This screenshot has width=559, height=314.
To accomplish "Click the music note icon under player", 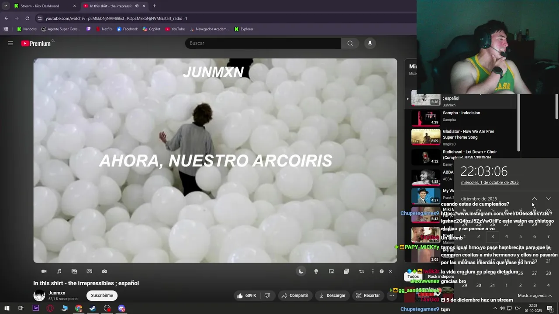I will [59, 271].
